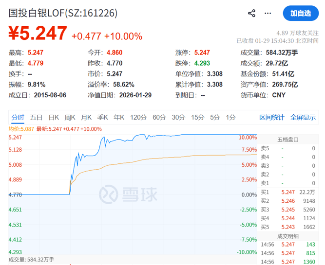The width and height of the screenshot is (325, 265).
Task: Show the 30分 interval chart
Action: tap(178, 117)
